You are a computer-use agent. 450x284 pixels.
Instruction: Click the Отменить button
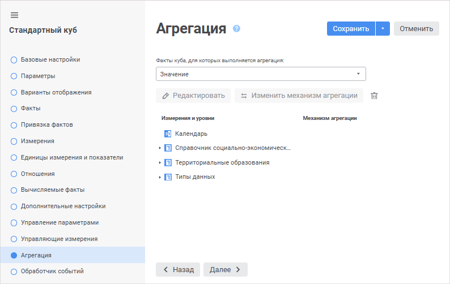(x=416, y=29)
